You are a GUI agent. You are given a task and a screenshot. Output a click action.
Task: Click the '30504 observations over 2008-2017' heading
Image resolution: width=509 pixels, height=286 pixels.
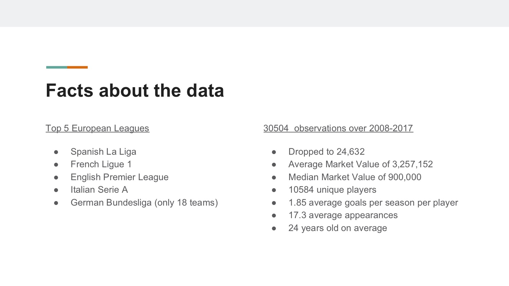click(338, 128)
